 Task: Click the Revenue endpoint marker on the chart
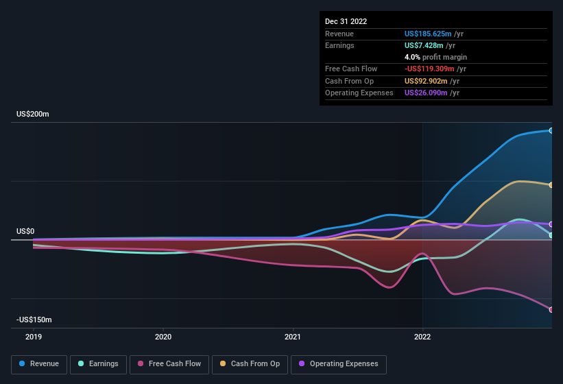pos(551,131)
